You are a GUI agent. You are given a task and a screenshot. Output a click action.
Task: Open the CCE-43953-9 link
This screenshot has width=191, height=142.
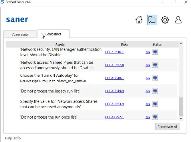click(x=114, y=104)
